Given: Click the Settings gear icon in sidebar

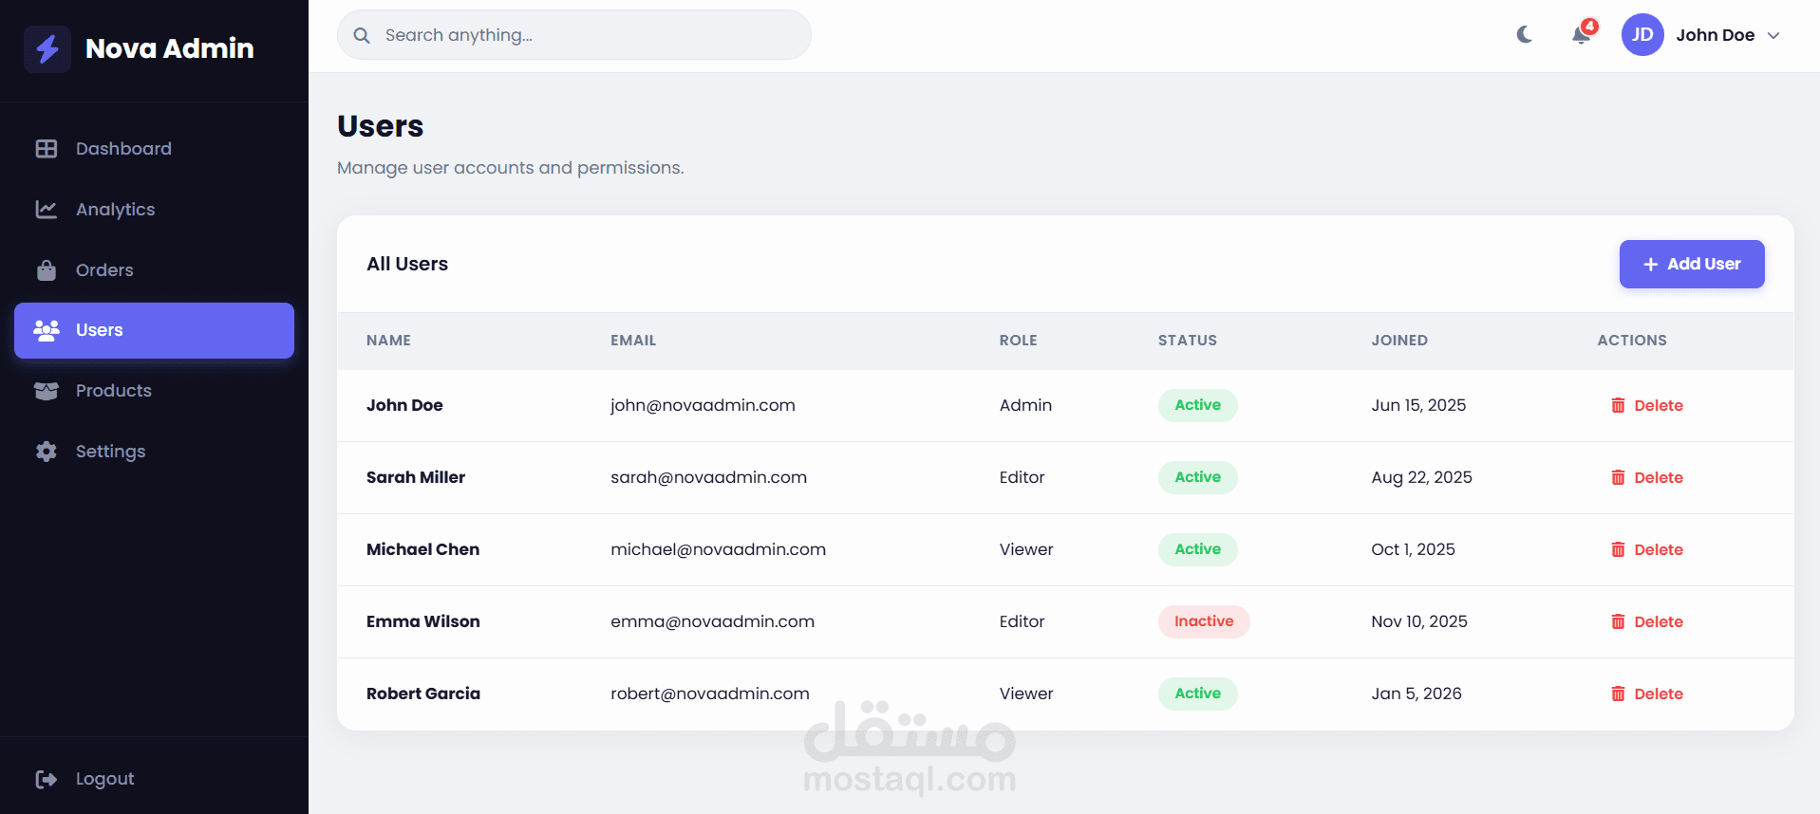Looking at the screenshot, I should click(x=47, y=452).
